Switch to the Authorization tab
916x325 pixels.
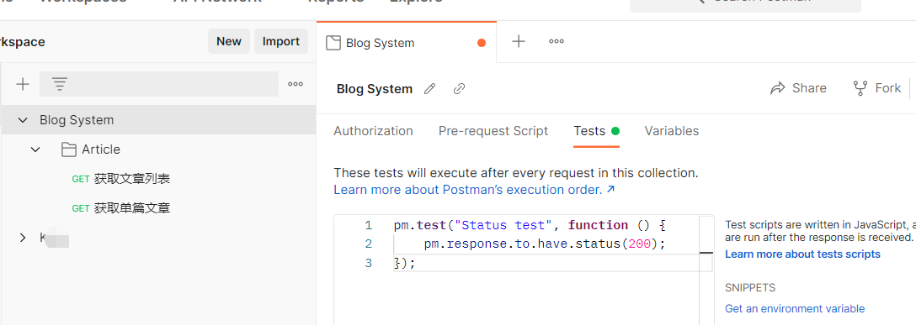(373, 131)
